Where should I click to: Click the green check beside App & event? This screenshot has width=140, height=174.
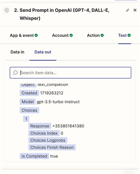click(36, 35)
